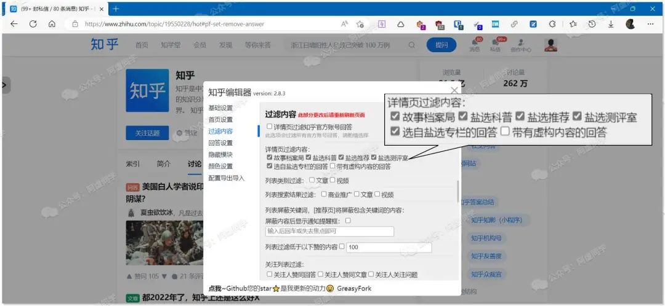
Task: Enable 屏蔽内容后显示通知提醒框 checkbox
Action: click(x=348, y=221)
